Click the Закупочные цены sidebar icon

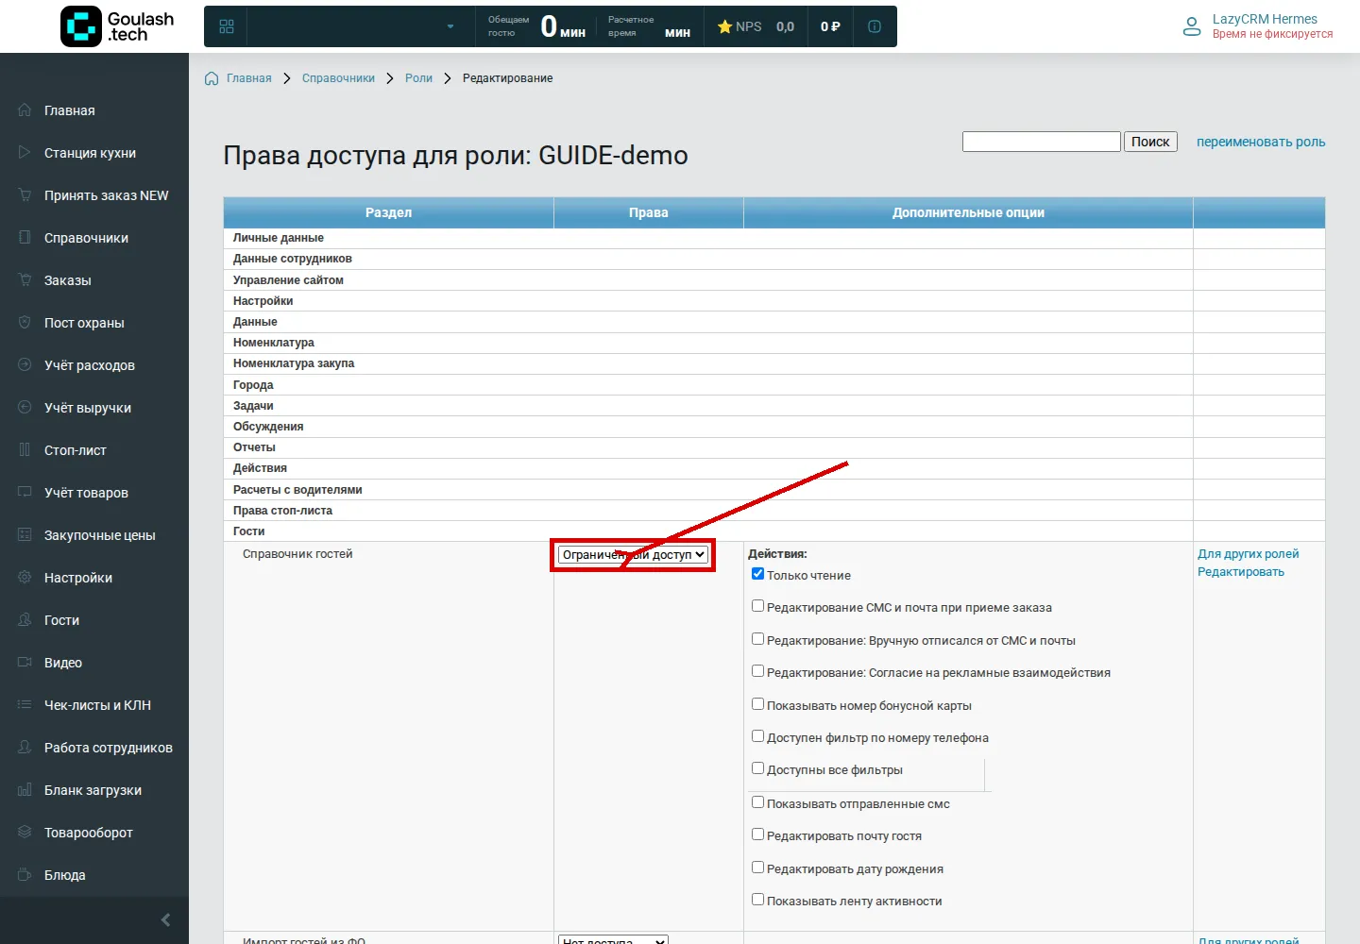[x=25, y=534]
